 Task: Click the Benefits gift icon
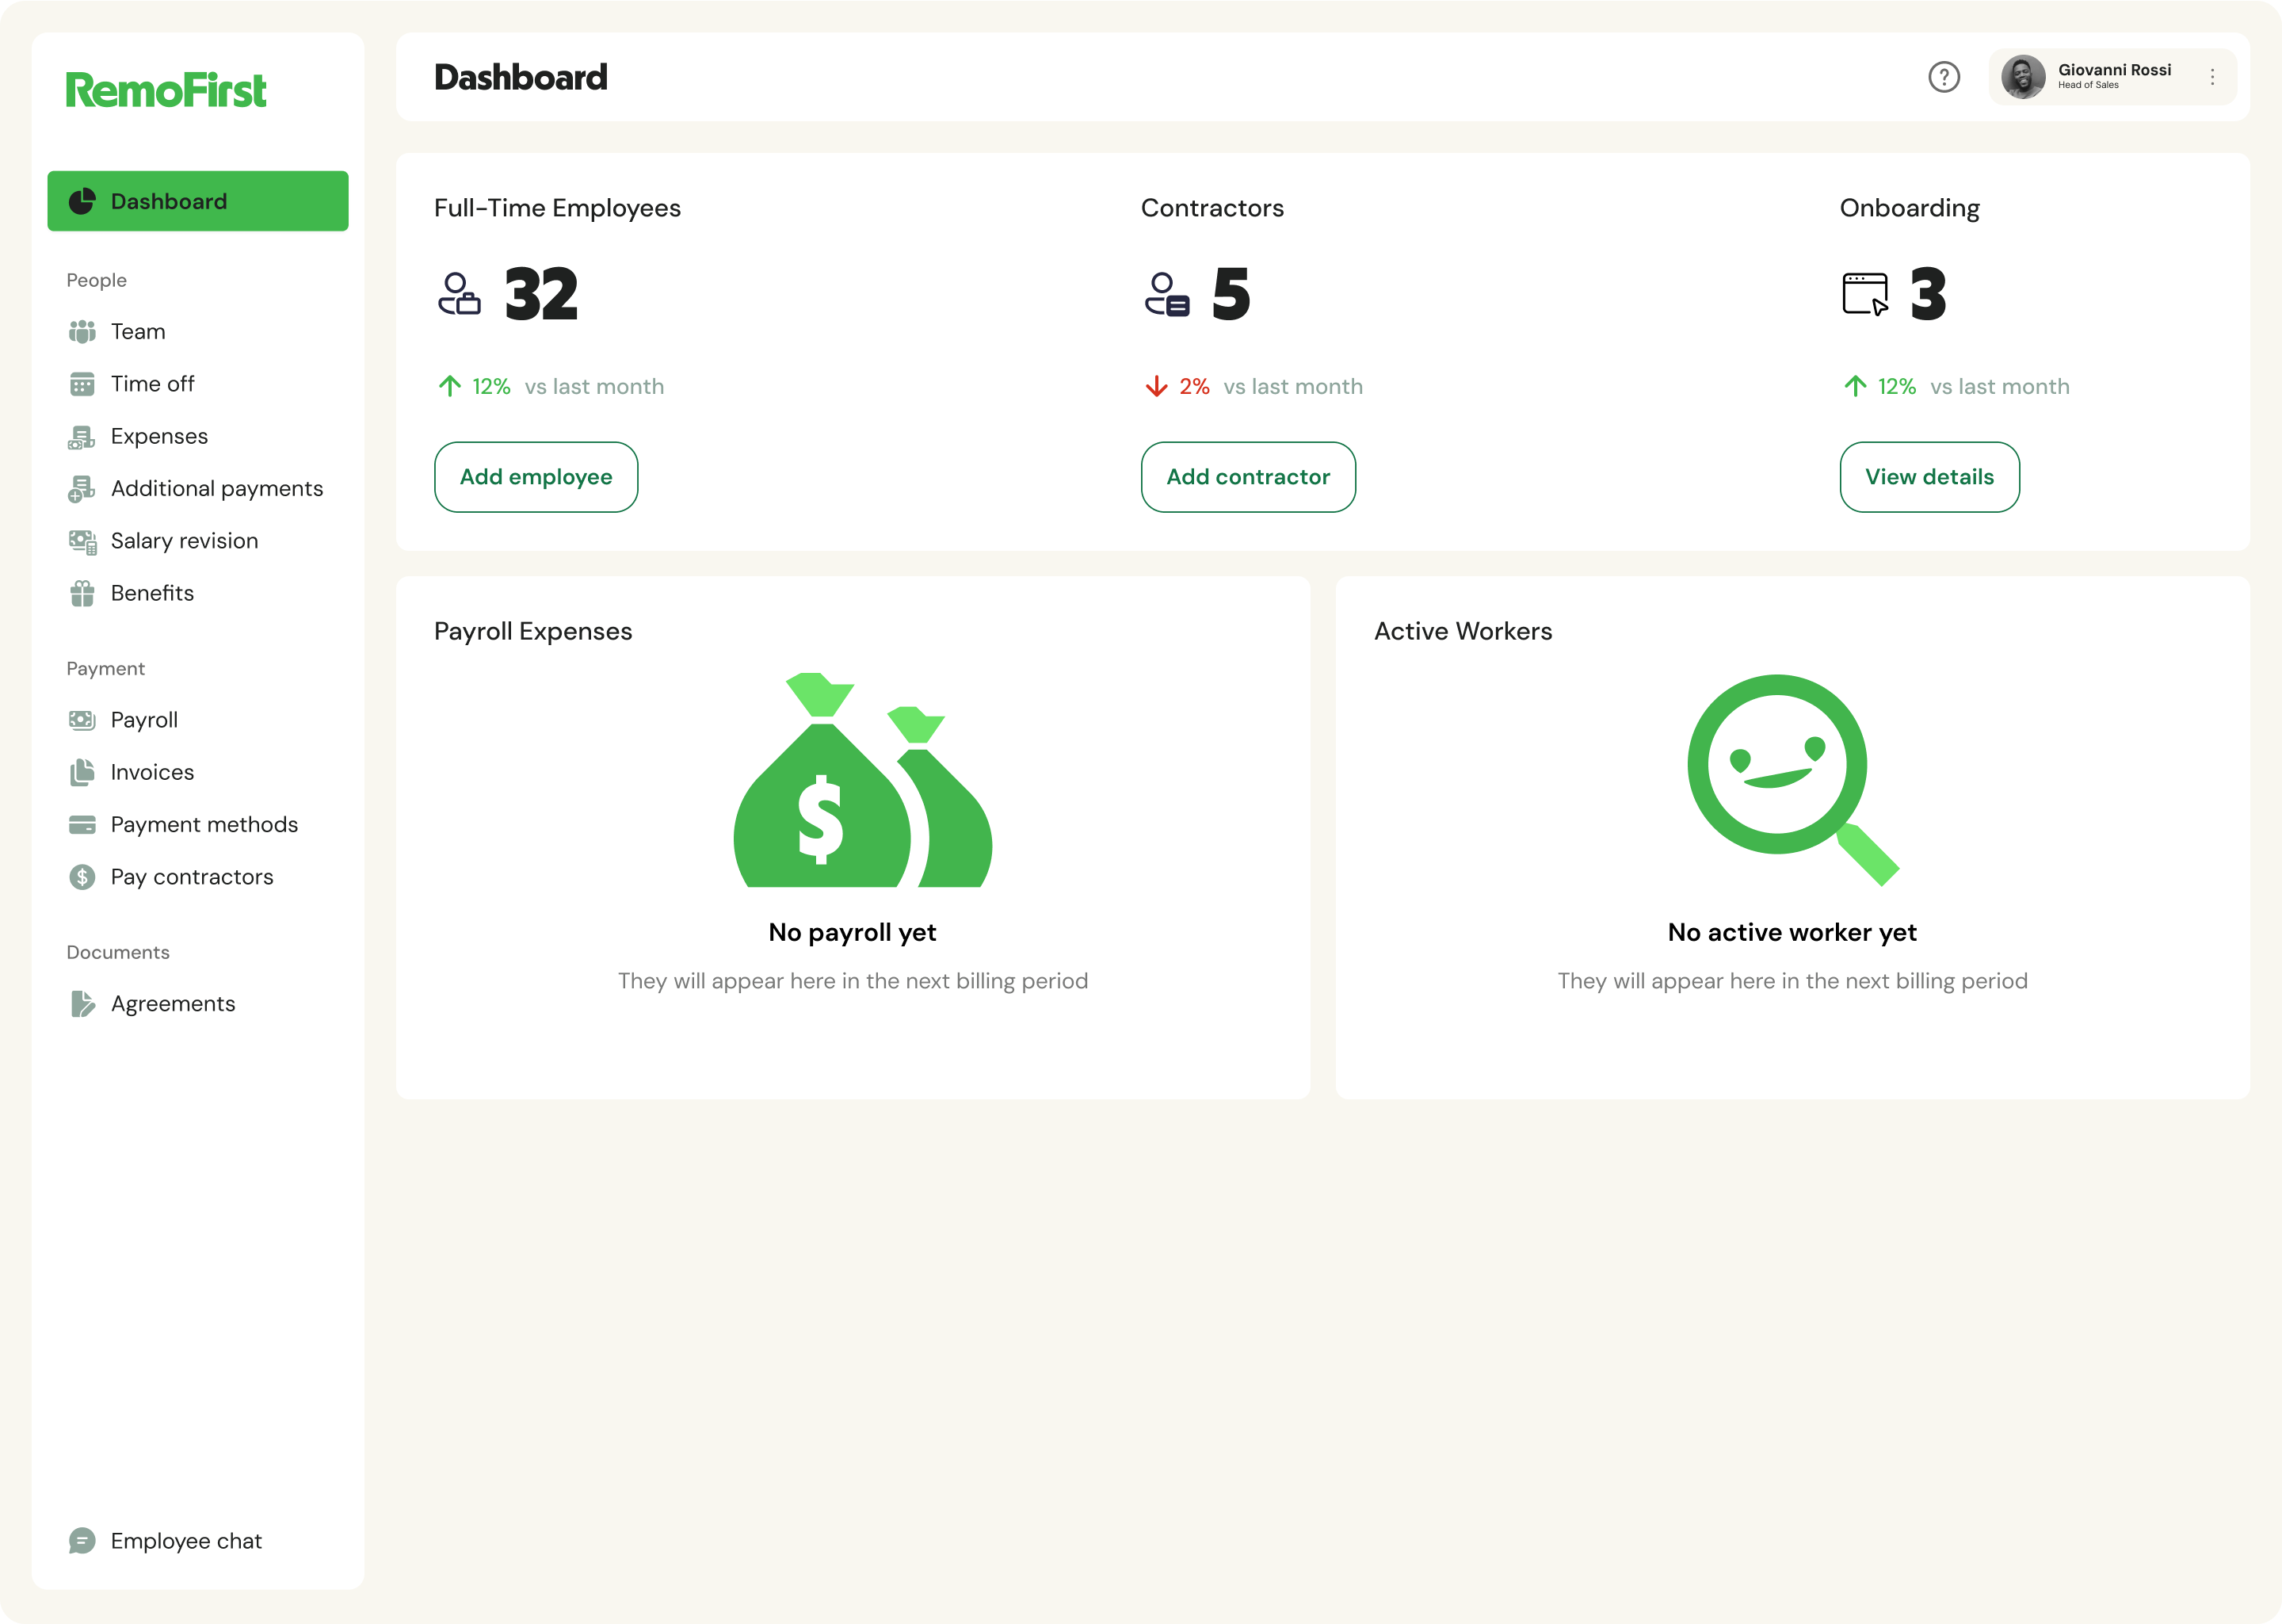click(82, 594)
